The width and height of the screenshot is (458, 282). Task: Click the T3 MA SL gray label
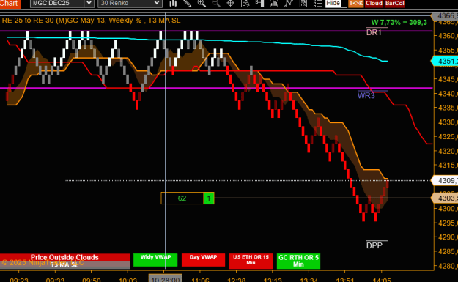(64, 265)
